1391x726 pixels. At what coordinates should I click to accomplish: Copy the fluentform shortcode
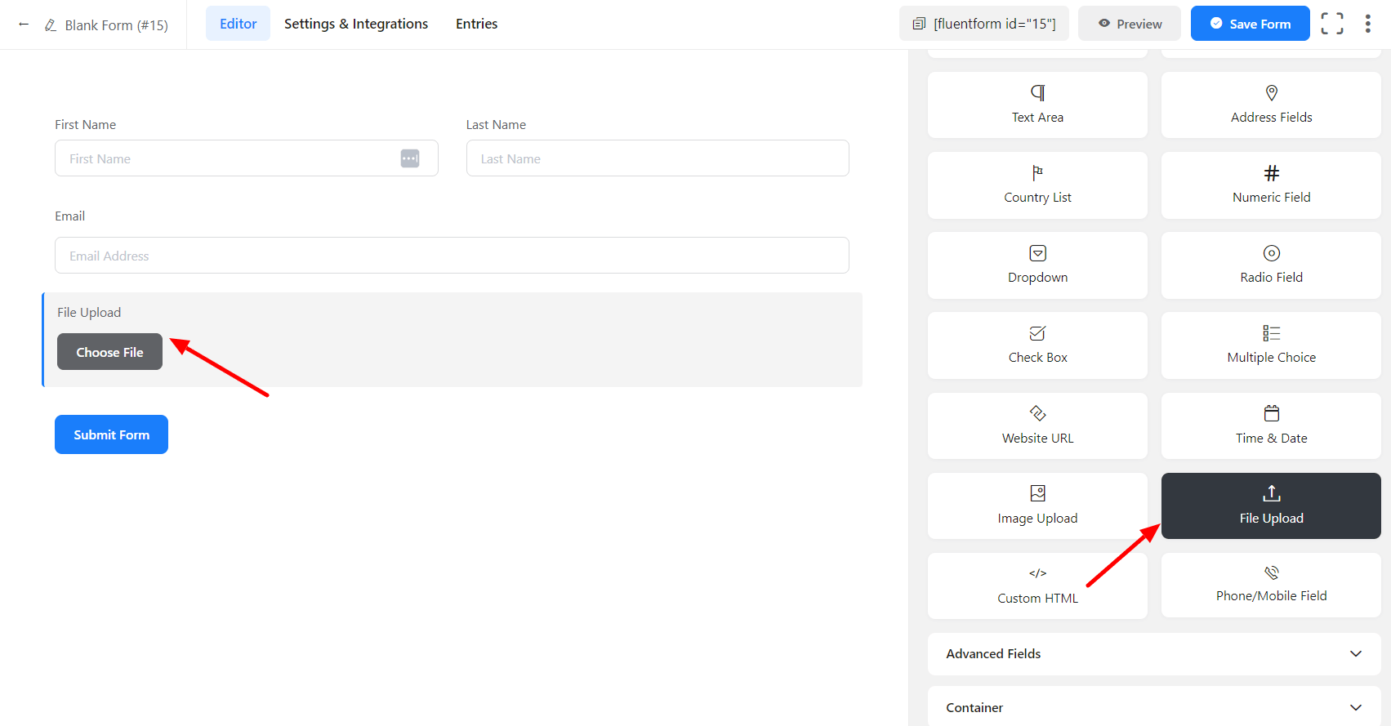[x=984, y=24]
